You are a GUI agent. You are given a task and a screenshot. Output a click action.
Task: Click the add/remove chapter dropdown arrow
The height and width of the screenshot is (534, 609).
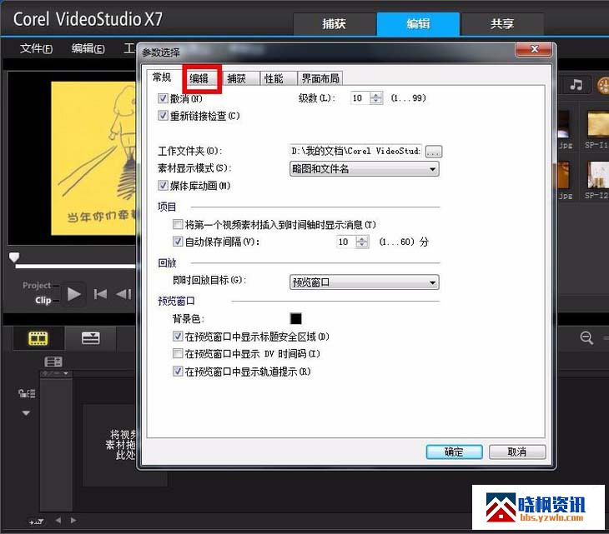[66, 373]
